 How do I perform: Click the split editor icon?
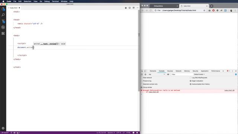[134, 8]
